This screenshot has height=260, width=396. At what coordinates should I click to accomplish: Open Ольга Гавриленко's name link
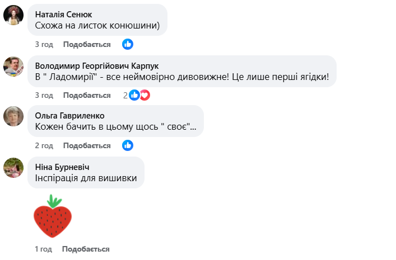point(69,115)
